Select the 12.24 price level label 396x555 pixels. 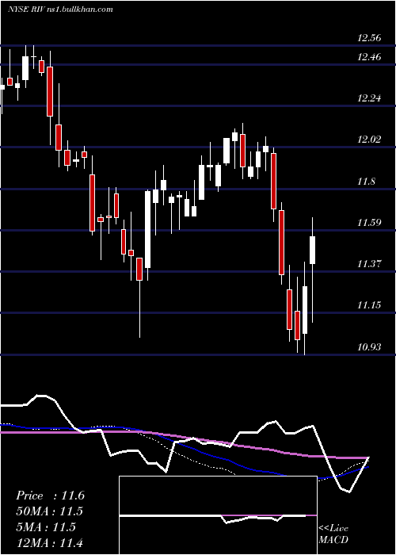point(369,98)
